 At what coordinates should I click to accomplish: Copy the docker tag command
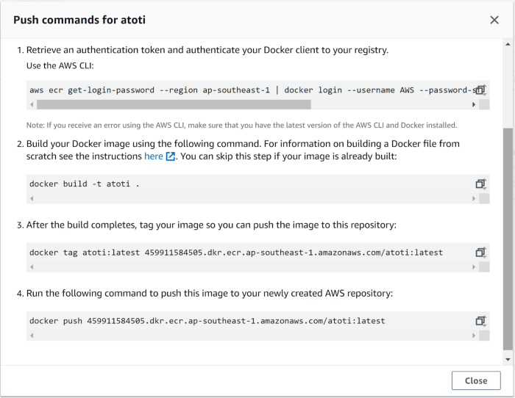pos(481,253)
